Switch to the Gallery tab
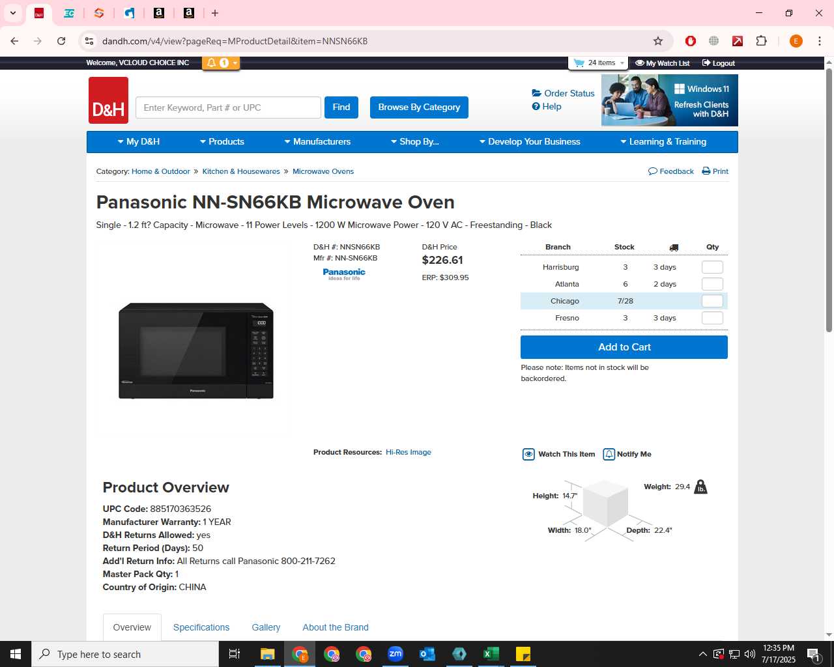834x667 pixels. [x=266, y=627]
